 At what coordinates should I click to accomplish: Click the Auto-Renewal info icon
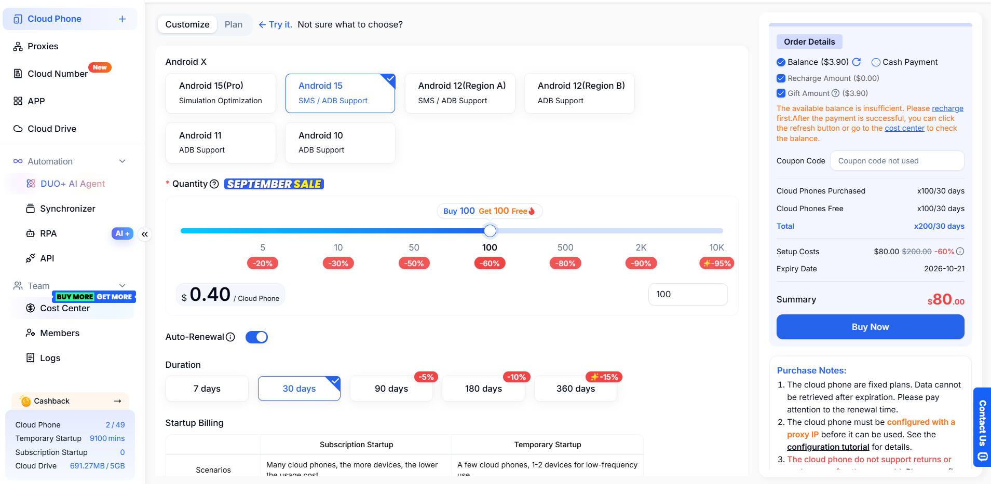click(230, 337)
